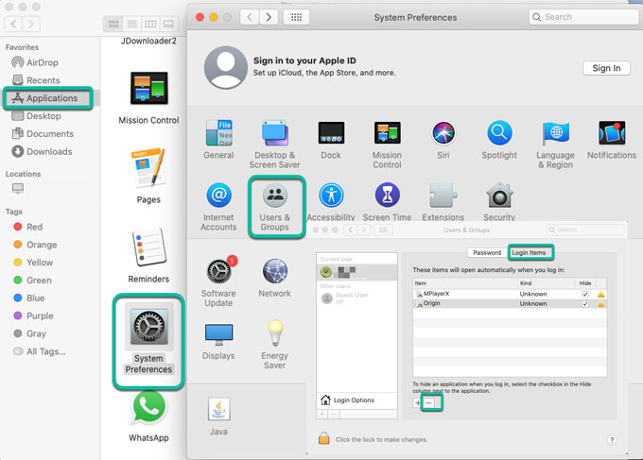
Task: Switch to the Login Items tab
Action: [530, 252]
